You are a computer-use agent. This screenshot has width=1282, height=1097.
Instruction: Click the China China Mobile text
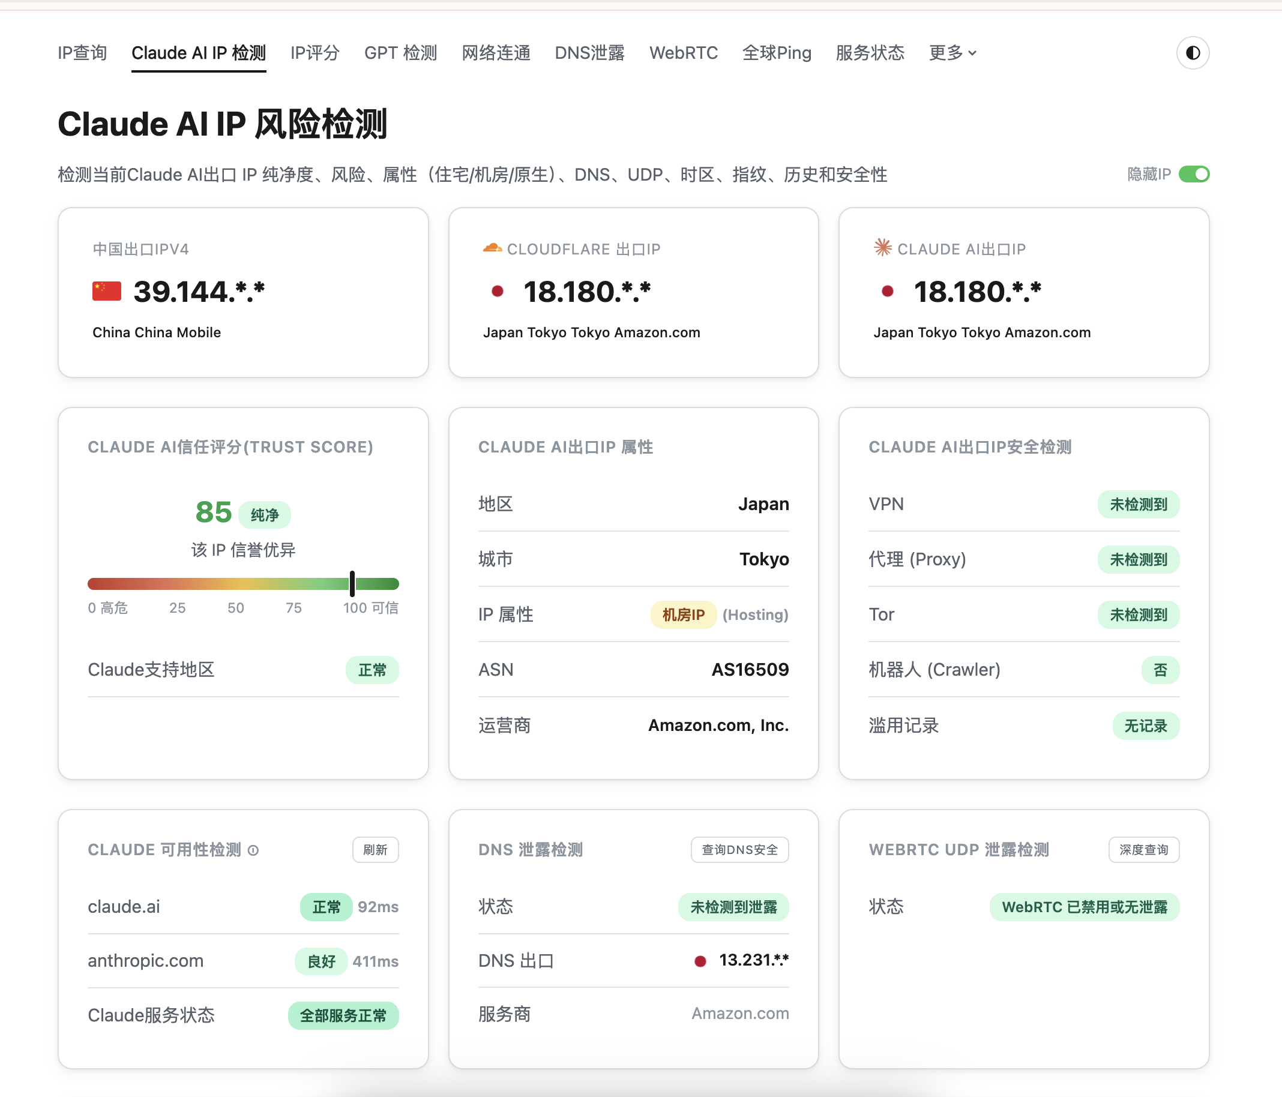[157, 332]
